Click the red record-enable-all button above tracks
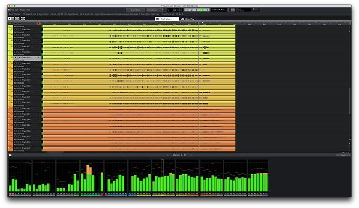 [39, 24]
